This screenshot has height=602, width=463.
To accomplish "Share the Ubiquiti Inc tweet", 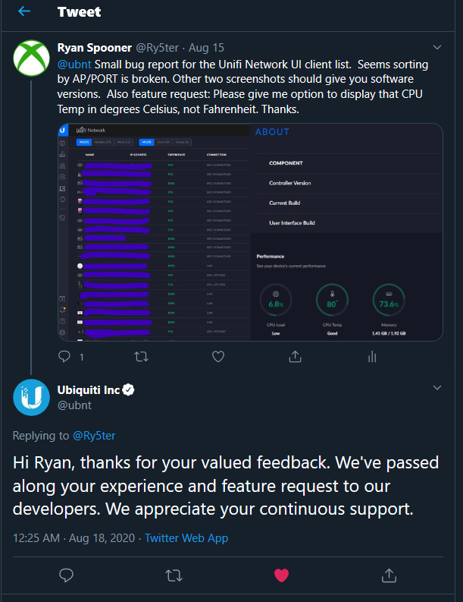I will coord(389,575).
